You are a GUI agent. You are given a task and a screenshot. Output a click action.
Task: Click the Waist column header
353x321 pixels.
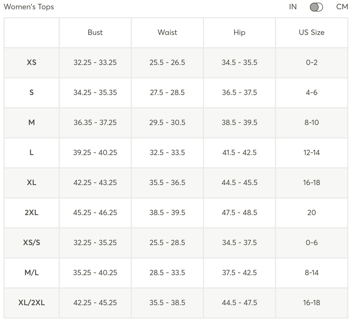(167, 32)
